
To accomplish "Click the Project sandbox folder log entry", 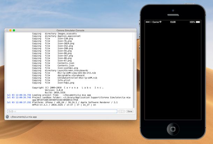I will pyautogui.click(x=68, y=99).
